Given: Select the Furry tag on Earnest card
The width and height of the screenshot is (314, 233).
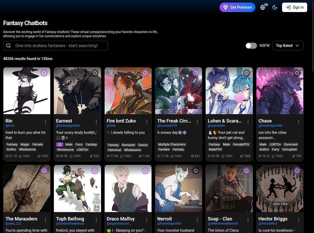Looking at the screenshot, I should [79, 144].
